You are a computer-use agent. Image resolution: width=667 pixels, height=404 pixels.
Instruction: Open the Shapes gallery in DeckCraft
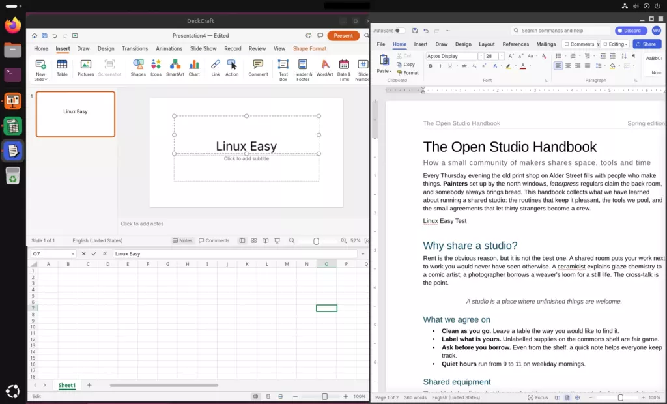coord(138,68)
